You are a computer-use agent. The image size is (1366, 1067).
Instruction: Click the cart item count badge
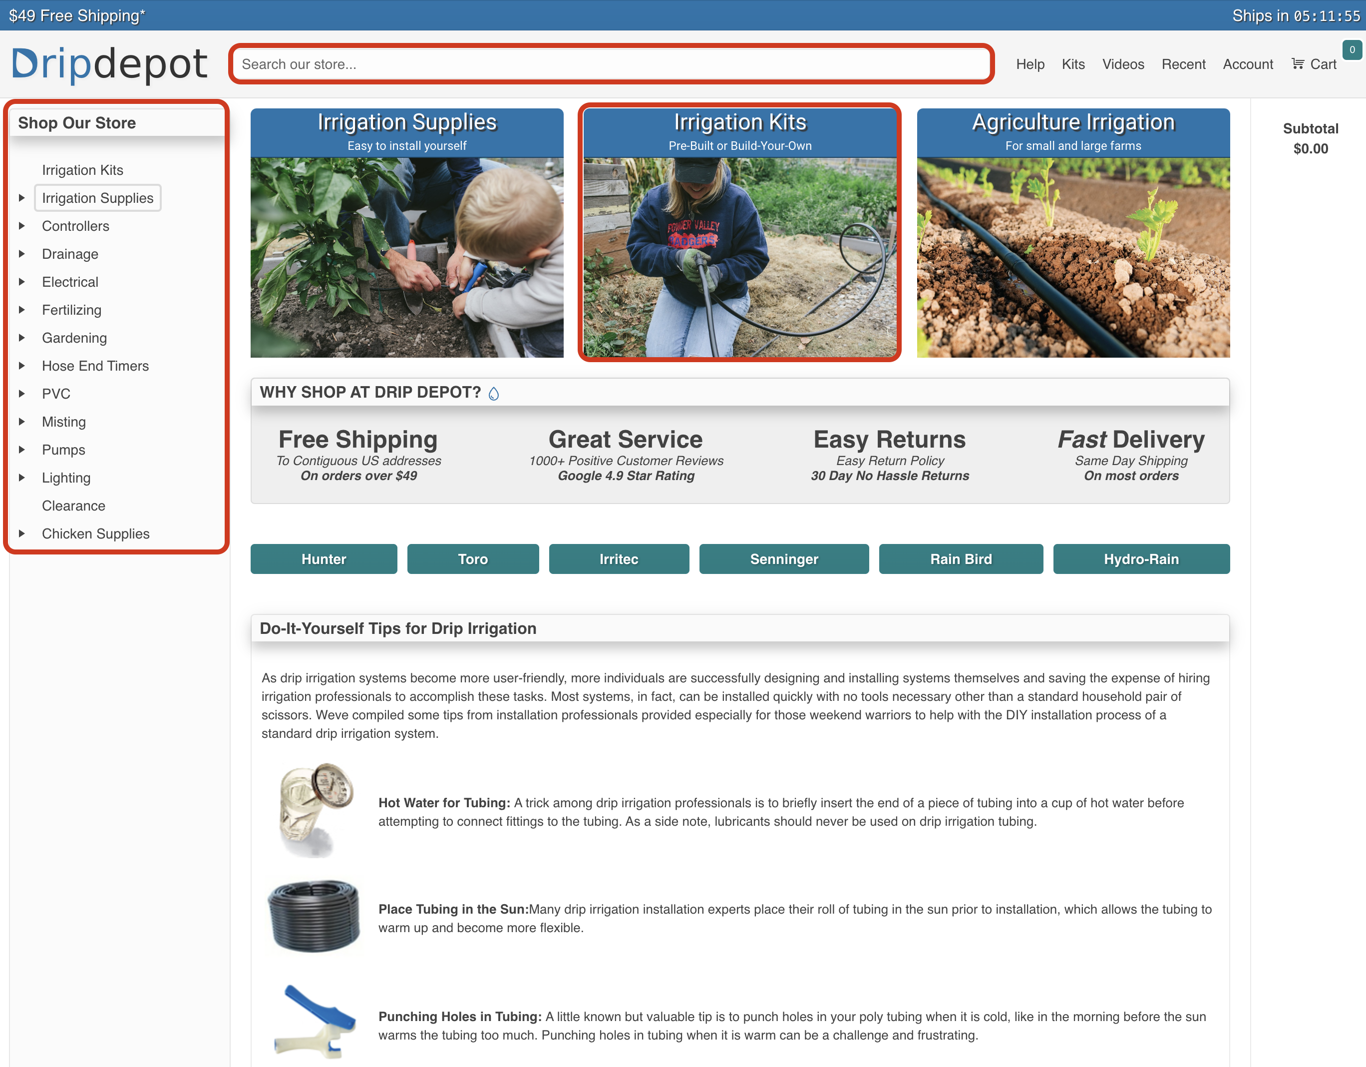pos(1352,49)
